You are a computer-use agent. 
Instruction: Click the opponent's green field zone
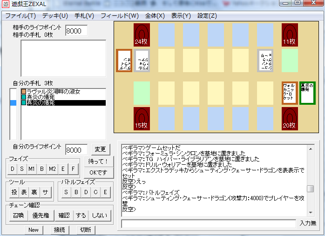tap(290, 61)
